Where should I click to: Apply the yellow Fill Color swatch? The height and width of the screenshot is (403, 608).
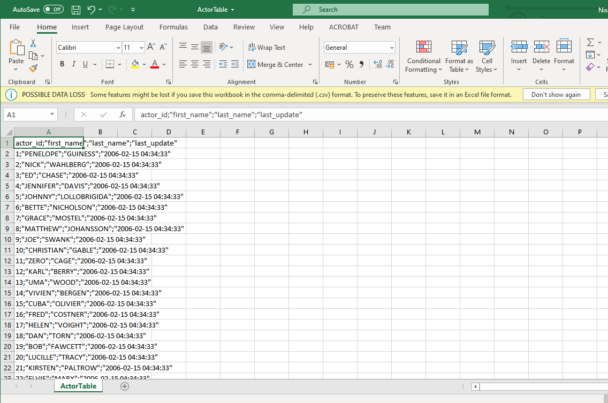(135, 64)
